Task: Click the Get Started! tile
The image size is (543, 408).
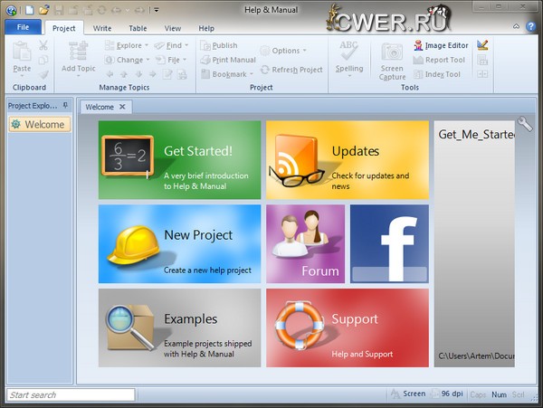Action: (179, 160)
